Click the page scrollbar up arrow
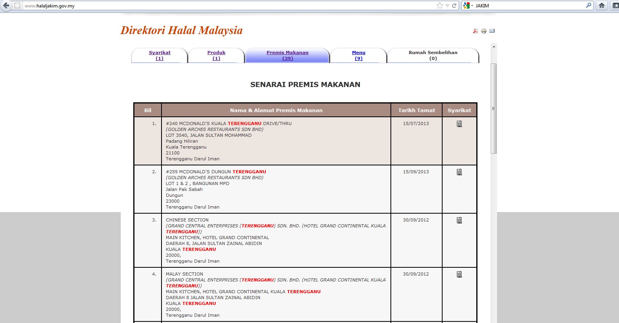The height and width of the screenshot is (323, 619). [x=494, y=47]
